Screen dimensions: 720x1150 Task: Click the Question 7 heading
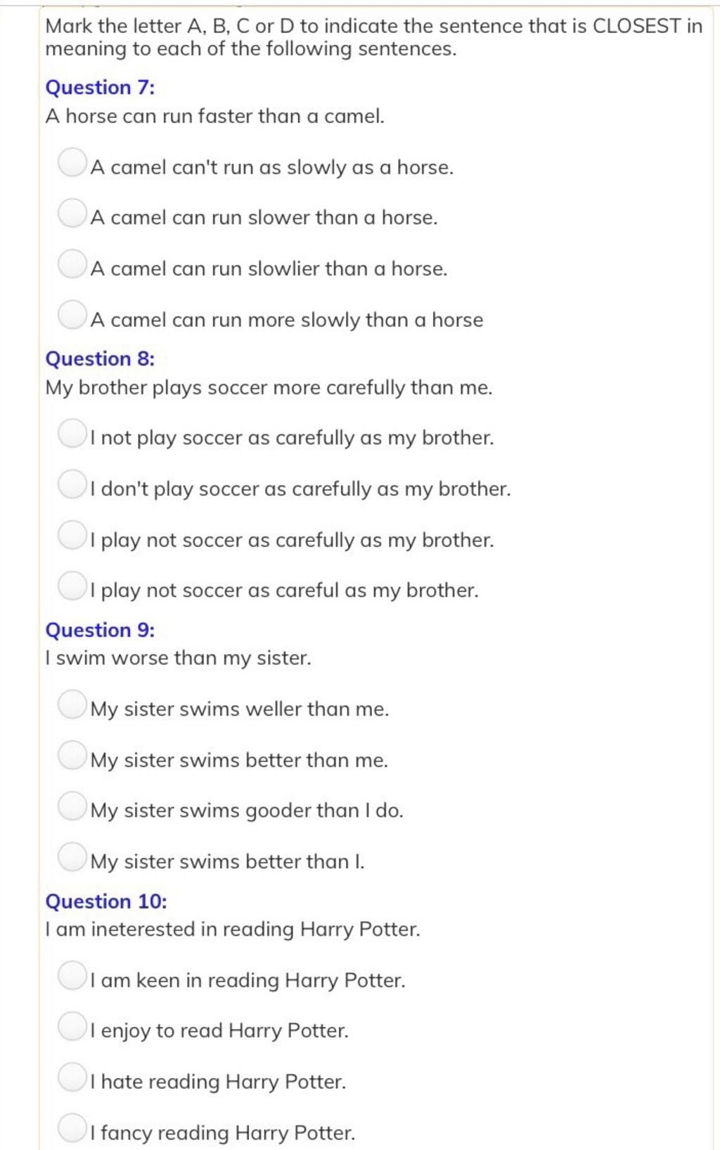pyautogui.click(x=100, y=88)
